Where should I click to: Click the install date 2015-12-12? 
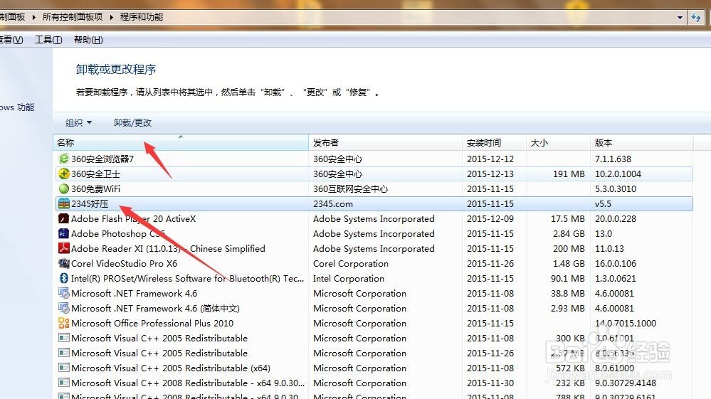click(490, 159)
